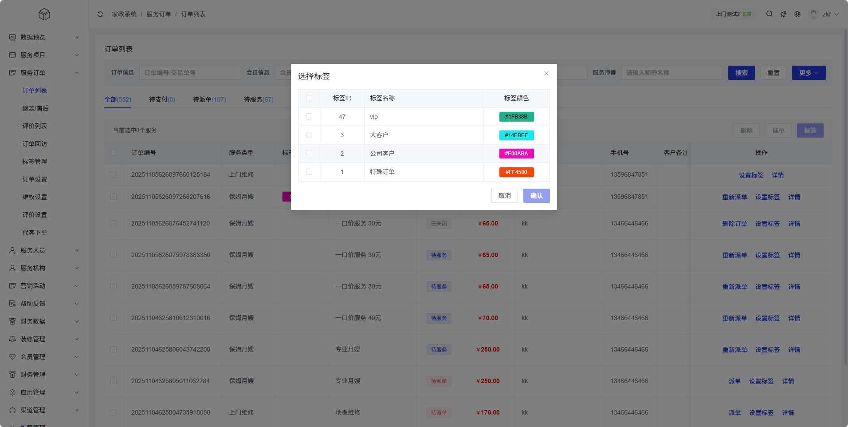Toggle the select-all checkbox in tag table header
848x427 pixels.
(x=309, y=98)
